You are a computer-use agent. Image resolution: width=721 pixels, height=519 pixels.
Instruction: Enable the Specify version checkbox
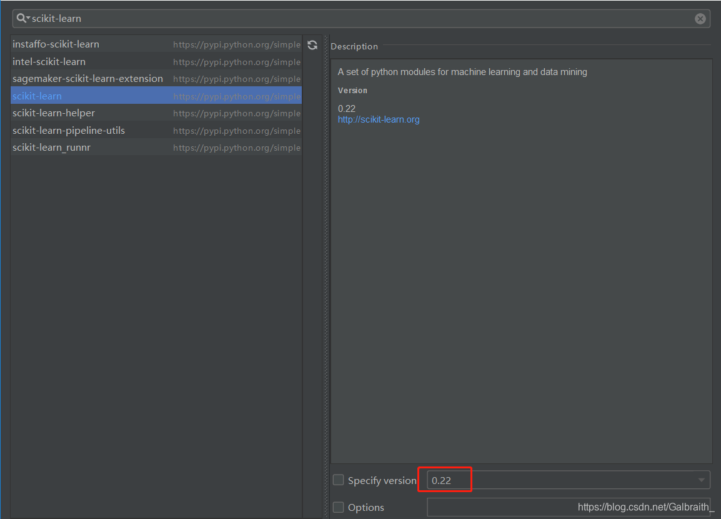[339, 480]
